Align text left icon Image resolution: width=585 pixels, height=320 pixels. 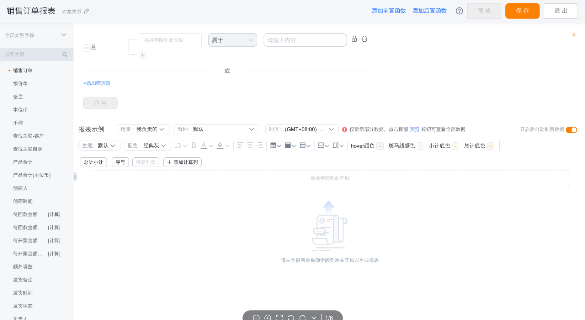point(240,145)
